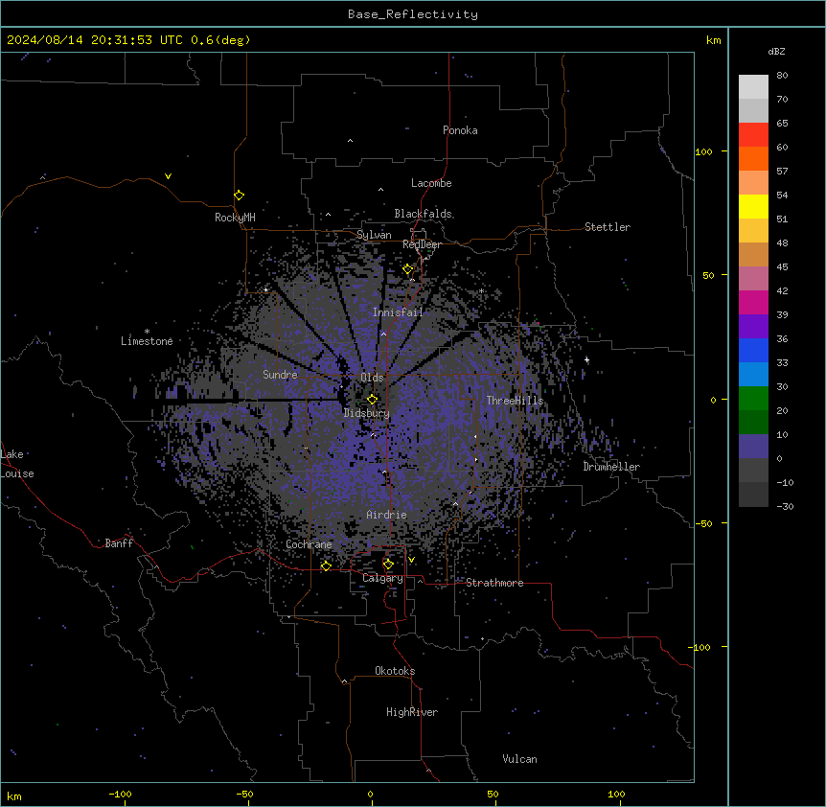This screenshot has height=807, width=826.
Task: Click the white asterisk above Limestone
Action: point(147,332)
